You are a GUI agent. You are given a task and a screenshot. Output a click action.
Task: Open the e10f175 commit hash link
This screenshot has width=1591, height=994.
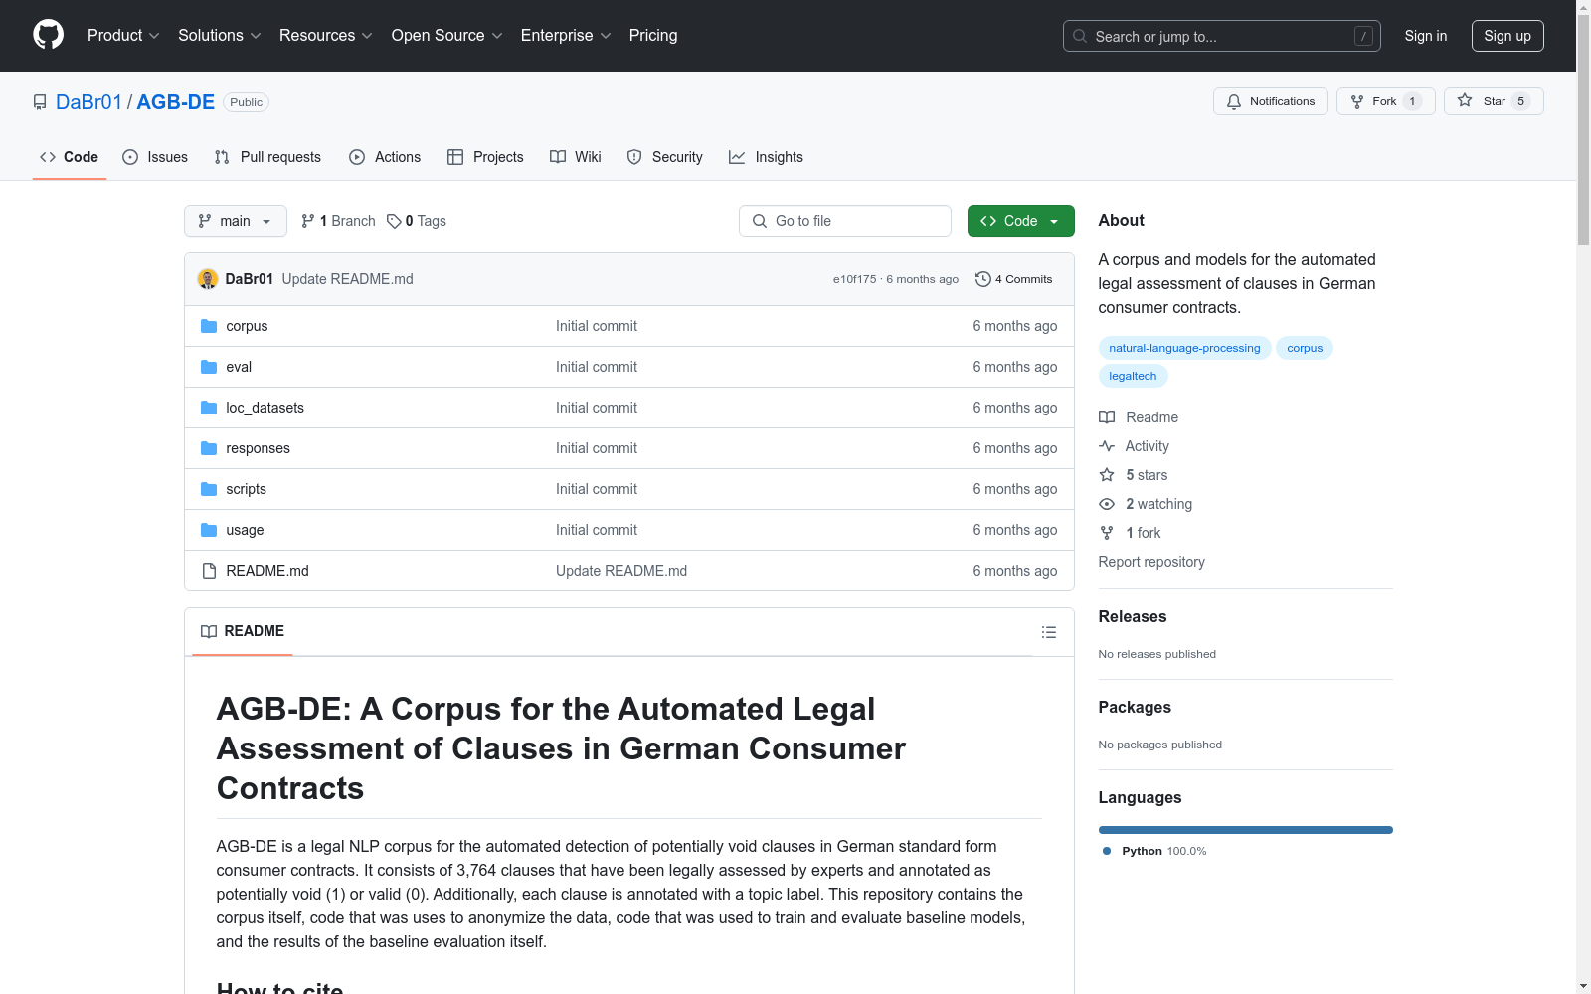tap(855, 279)
